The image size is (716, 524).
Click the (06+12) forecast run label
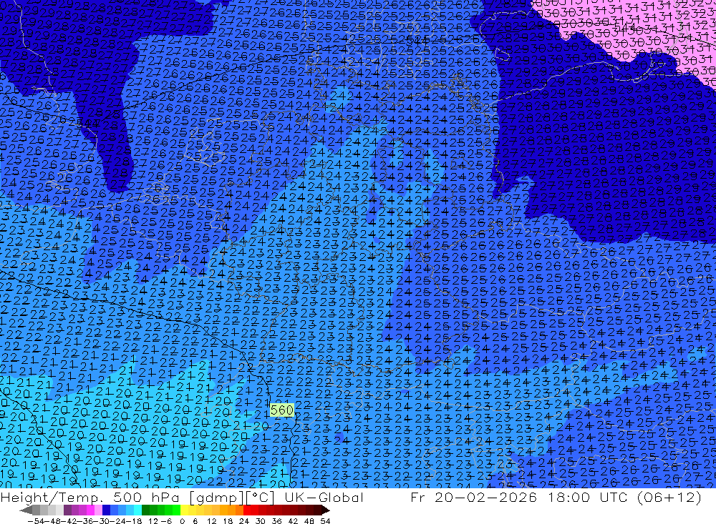click(669, 498)
